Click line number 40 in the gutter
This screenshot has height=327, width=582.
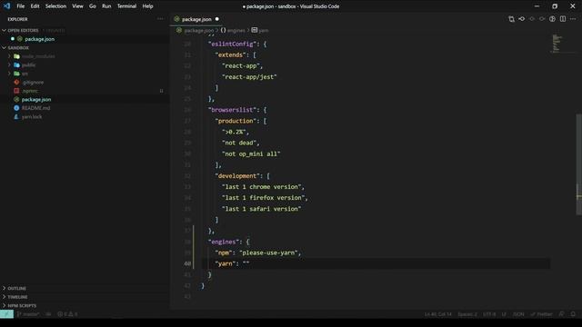(187, 263)
